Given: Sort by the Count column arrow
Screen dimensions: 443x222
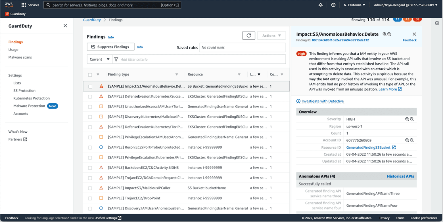Looking at the screenshot, I should pos(282,75).
